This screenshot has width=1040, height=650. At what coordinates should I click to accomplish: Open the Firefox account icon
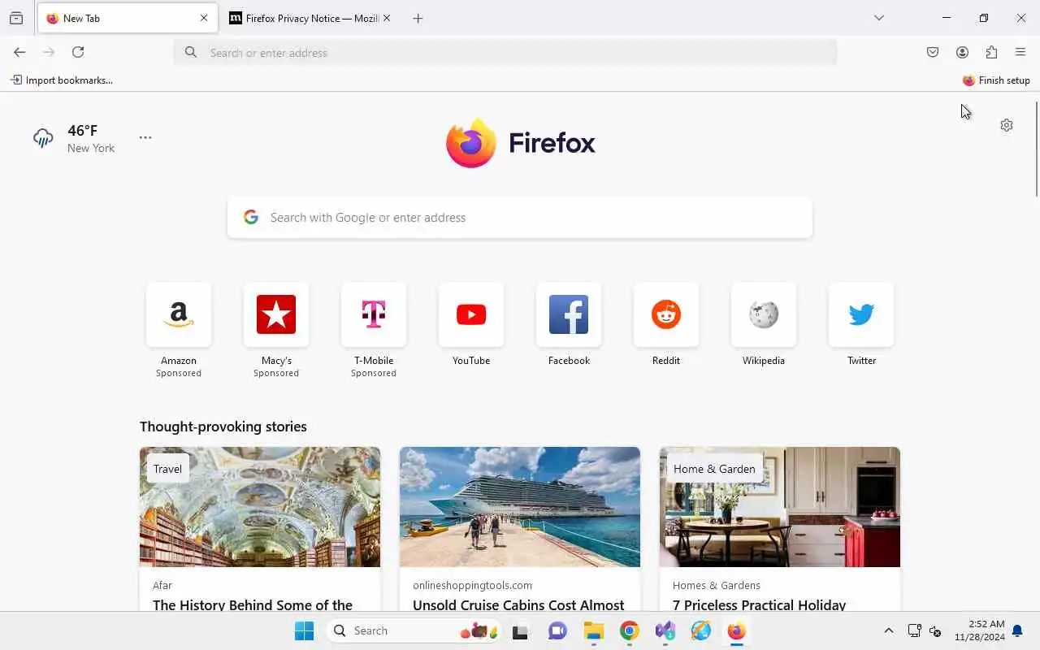[962, 52]
